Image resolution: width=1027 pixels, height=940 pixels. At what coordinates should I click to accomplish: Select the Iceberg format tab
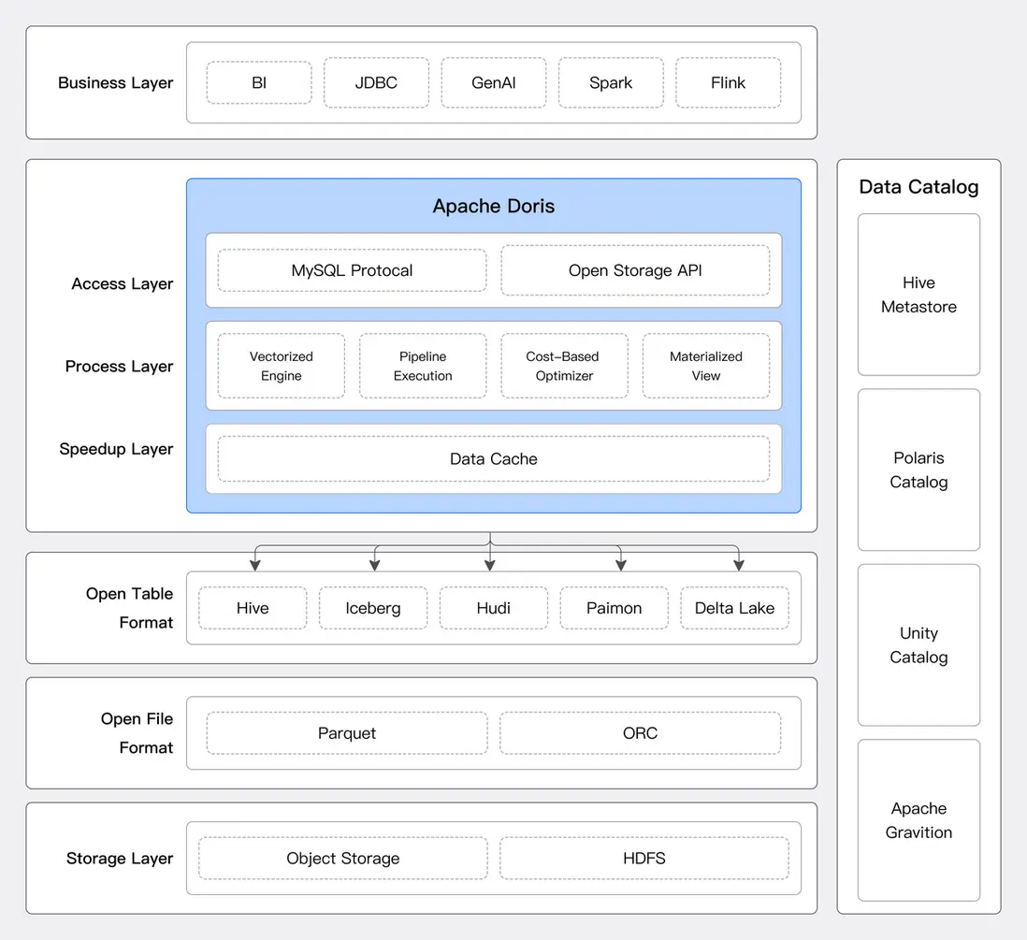coord(372,608)
